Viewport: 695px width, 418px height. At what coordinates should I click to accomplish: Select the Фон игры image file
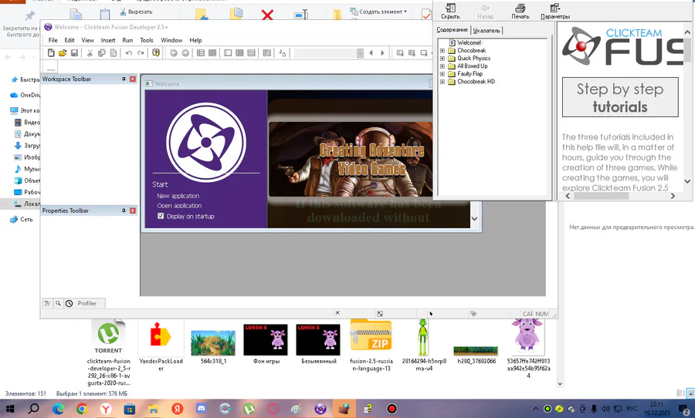[x=266, y=344]
